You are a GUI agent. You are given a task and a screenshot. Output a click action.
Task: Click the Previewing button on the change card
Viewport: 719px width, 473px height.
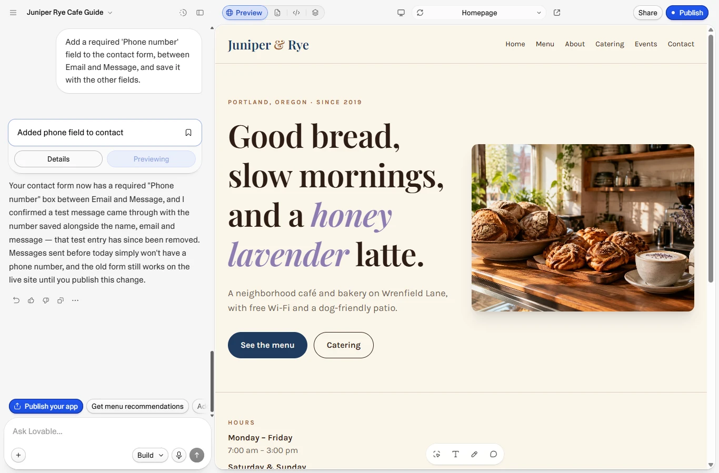click(x=151, y=159)
